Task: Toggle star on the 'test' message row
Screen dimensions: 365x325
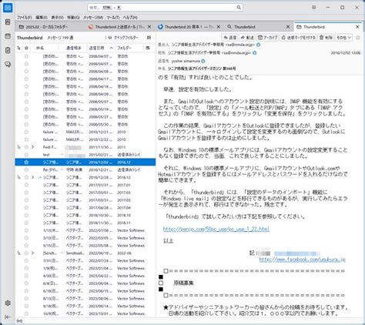Action: (26, 155)
